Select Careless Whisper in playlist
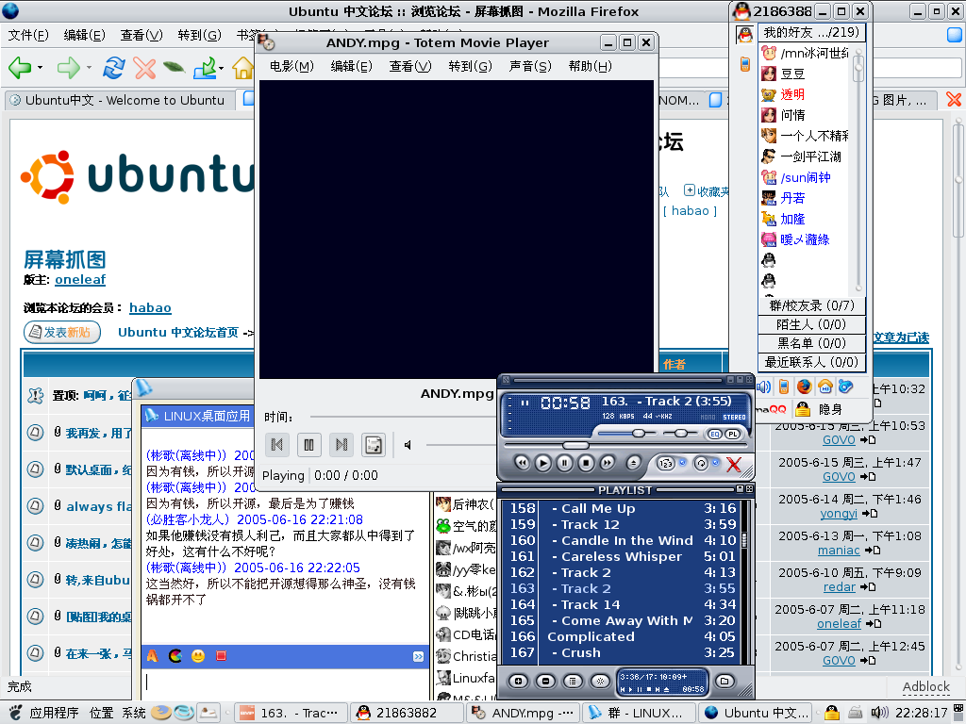Viewport: 966px width, 724px height. (623, 556)
